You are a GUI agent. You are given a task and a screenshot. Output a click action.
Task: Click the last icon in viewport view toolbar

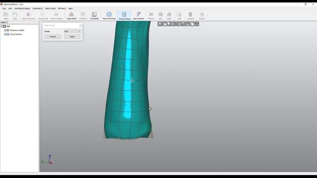point(197,24)
